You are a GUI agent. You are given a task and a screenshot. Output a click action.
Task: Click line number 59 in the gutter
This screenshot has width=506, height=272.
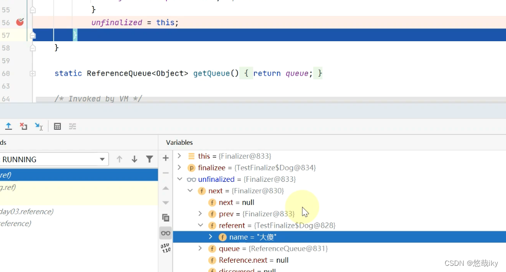(6, 61)
